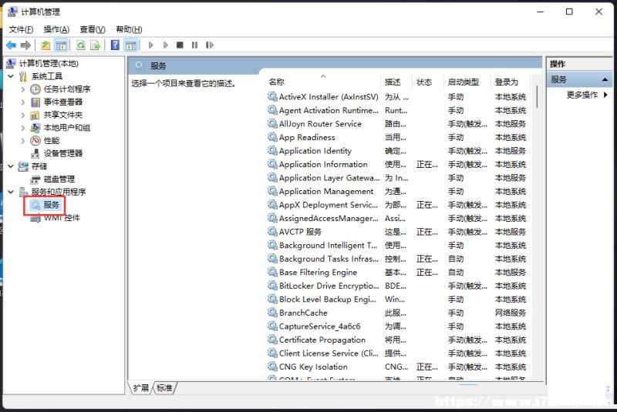Viewport: 617px width, 412px height.
Task: Expand the 共享文件夹 node arrow
Action: 23,115
